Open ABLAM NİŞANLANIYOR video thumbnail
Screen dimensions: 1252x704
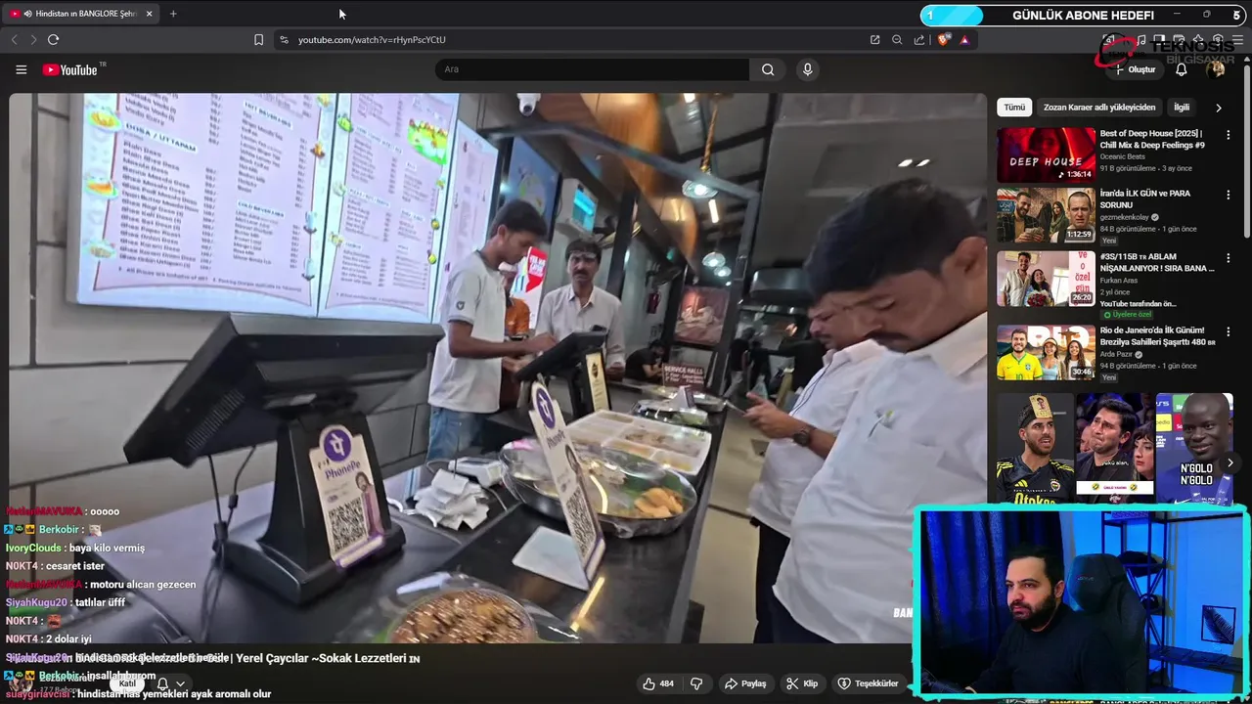[x=1046, y=279]
